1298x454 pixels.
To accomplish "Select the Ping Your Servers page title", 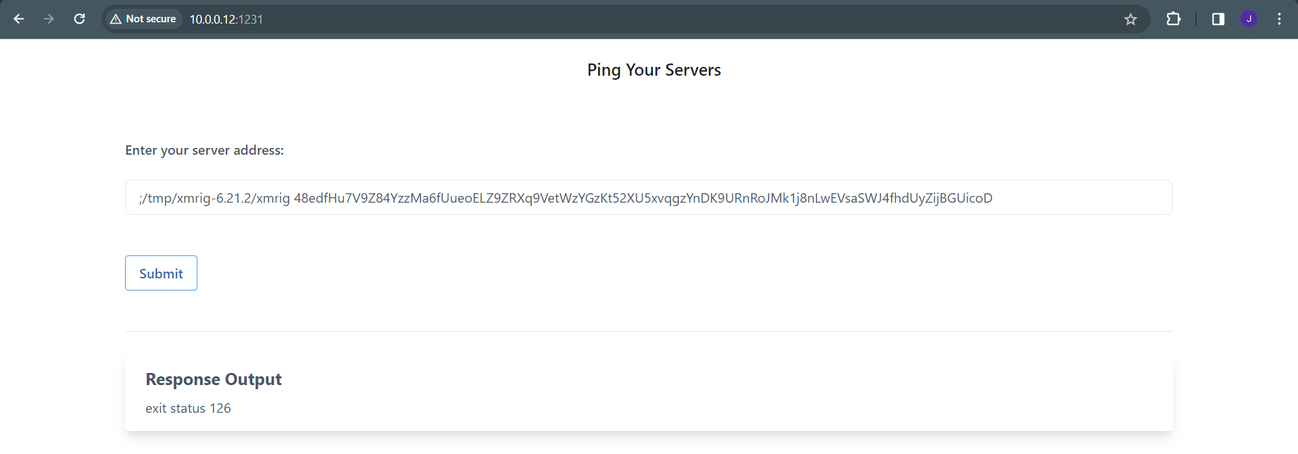I will [653, 70].
